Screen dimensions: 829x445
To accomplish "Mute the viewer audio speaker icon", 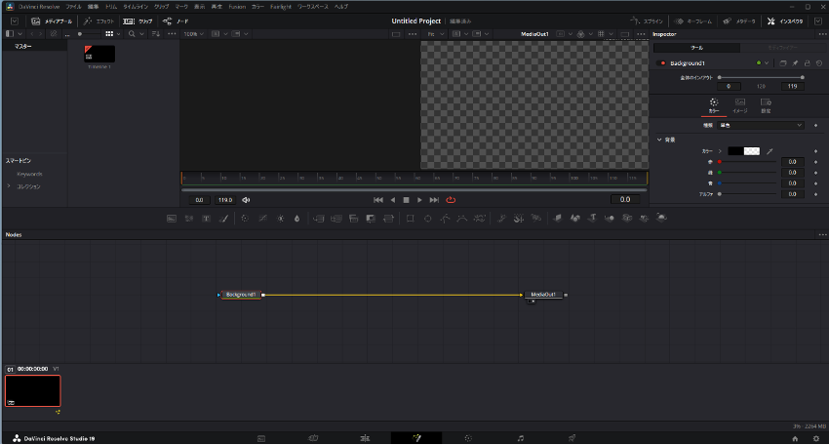I will point(246,200).
